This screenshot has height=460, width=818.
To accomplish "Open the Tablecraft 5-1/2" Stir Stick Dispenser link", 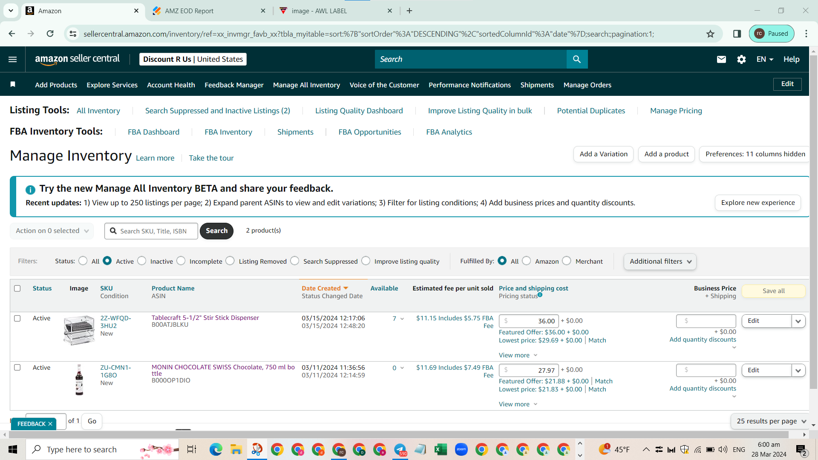I will (205, 318).
